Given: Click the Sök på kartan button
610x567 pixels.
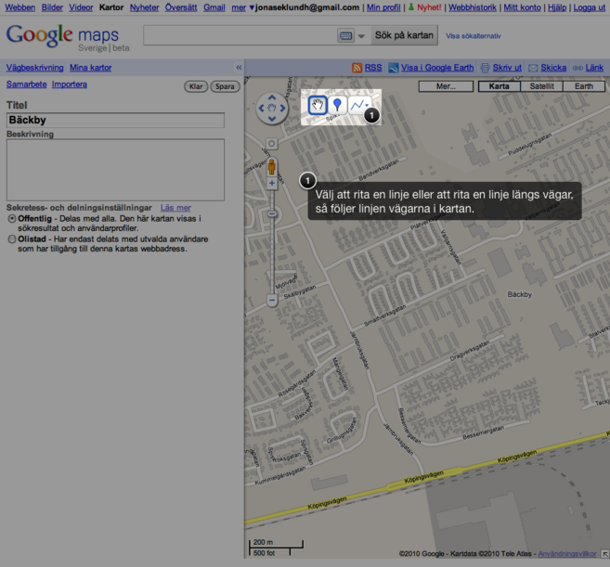Looking at the screenshot, I should (404, 36).
